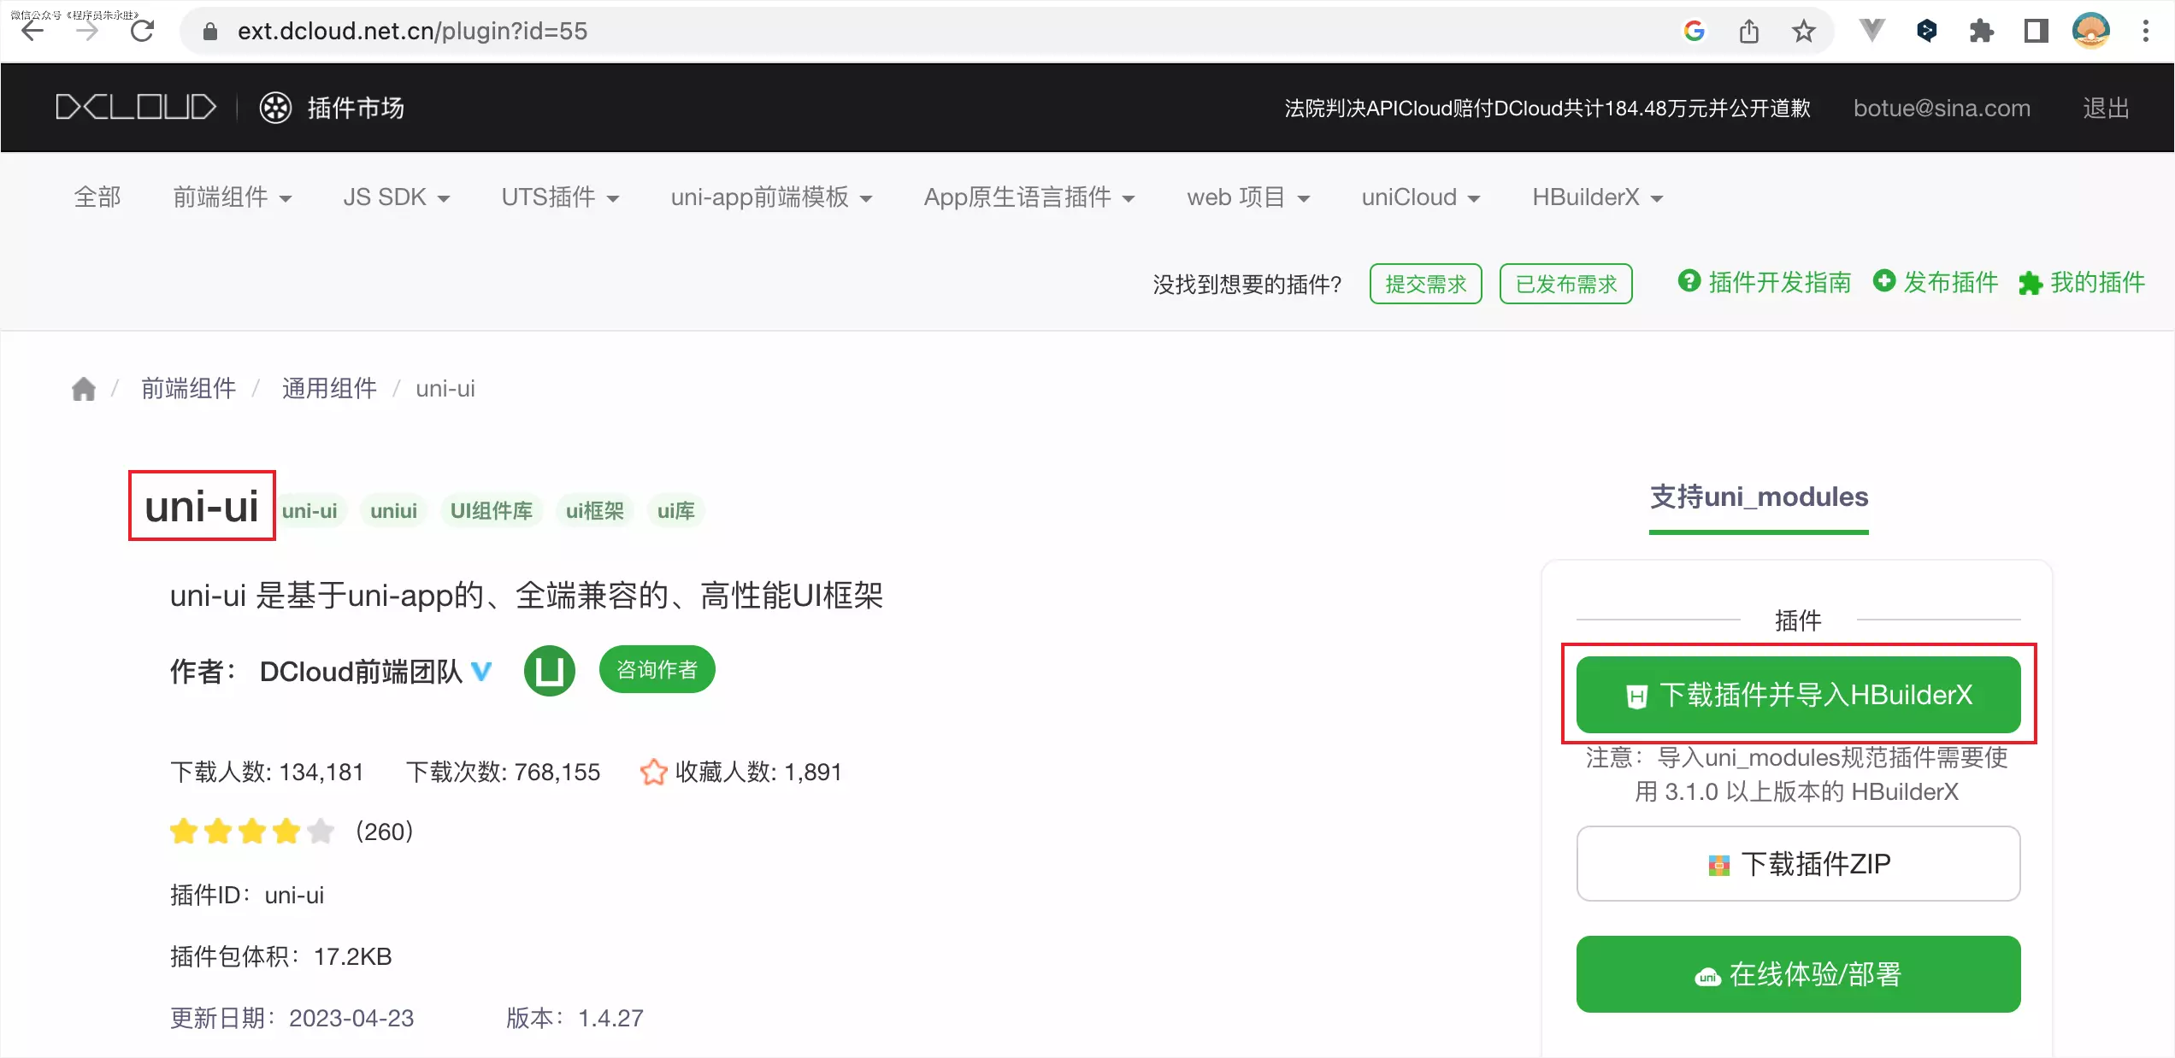The height and width of the screenshot is (1058, 2175).
Task: Click the green uni-ui author logo
Action: [x=550, y=671]
